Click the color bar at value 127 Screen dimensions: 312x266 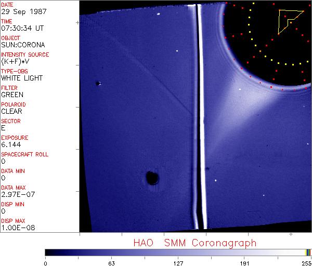click(178, 252)
